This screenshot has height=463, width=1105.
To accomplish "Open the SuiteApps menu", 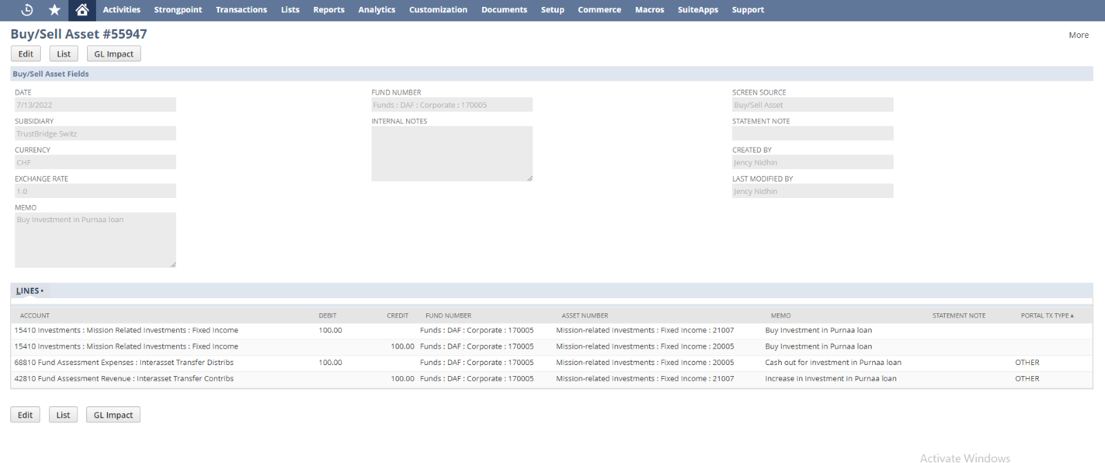I will point(698,10).
